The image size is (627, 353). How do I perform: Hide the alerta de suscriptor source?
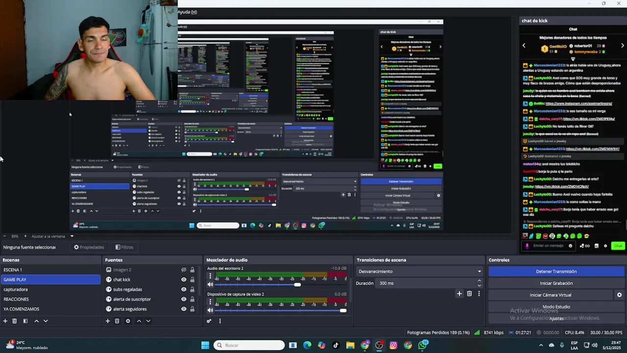point(184,299)
